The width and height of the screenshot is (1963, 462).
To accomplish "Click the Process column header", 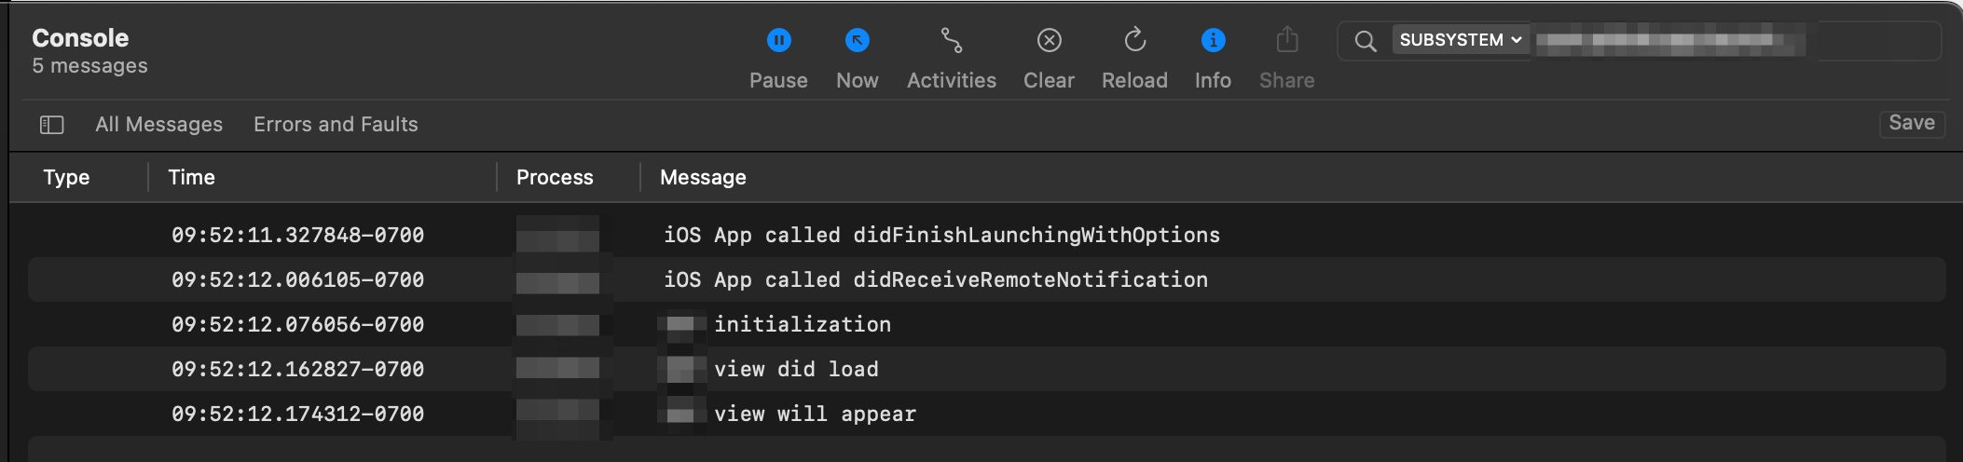I will pyautogui.click(x=554, y=177).
